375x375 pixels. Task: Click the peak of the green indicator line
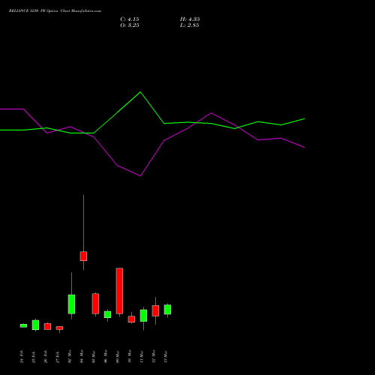point(140,92)
